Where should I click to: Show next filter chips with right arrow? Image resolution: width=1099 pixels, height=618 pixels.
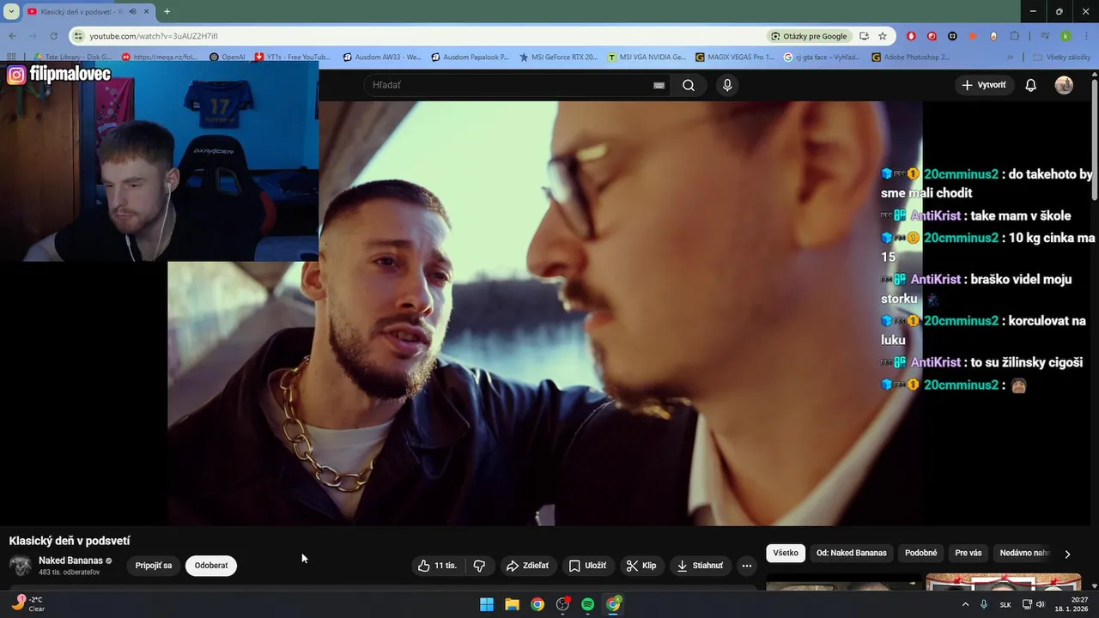tap(1067, 554)
